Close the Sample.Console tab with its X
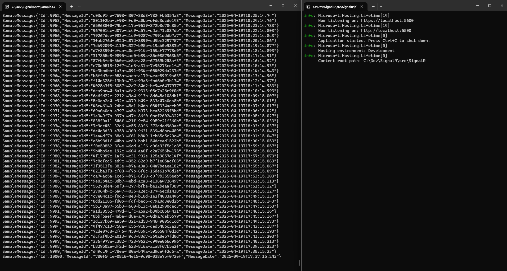Screen dimensions: 507x271 pyautogui.click(x=60, y=6)
